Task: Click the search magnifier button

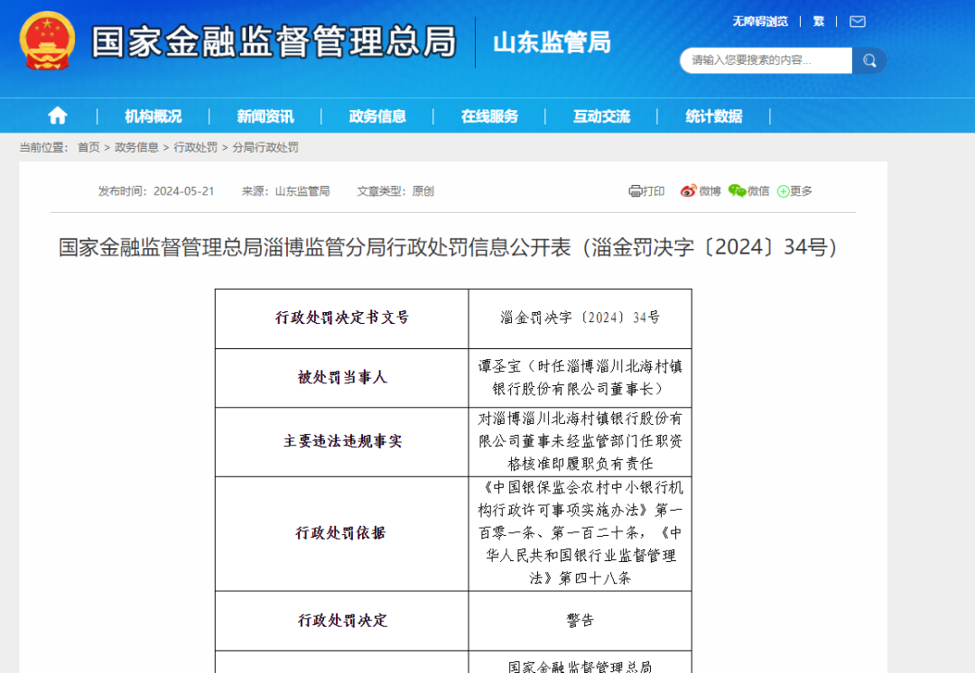Action: point(869,60)
